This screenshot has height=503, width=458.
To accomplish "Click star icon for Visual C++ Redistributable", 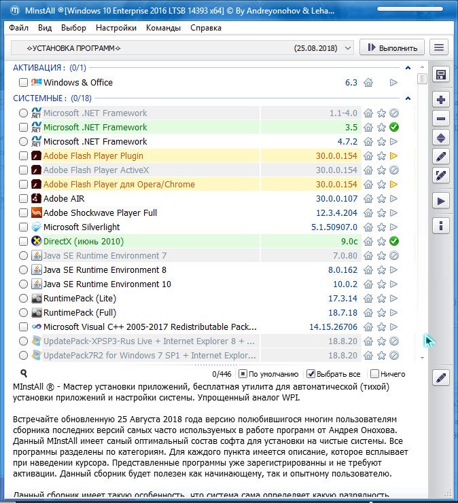I will (x=381, y=327).
